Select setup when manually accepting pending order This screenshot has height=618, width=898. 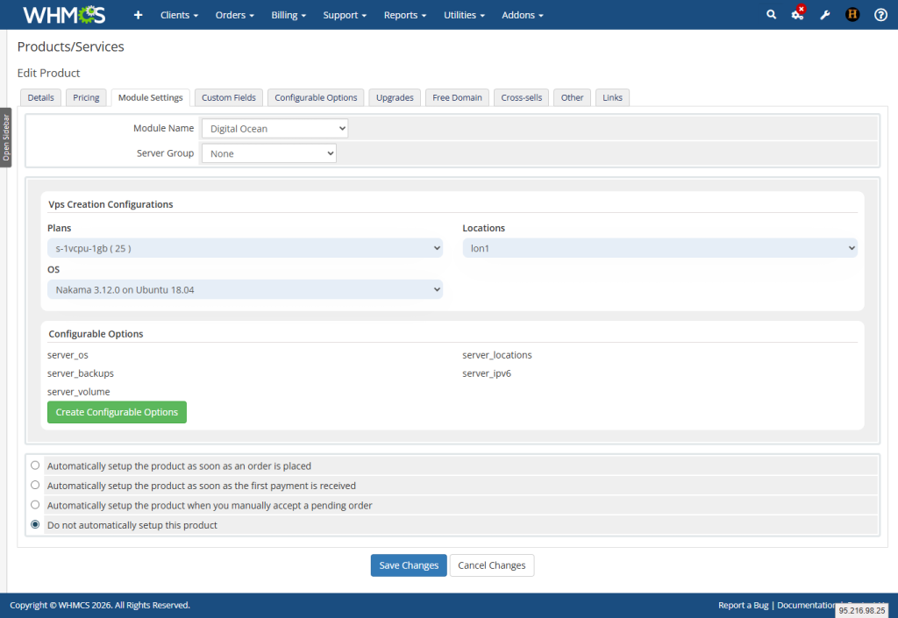[x=35, y=504]
